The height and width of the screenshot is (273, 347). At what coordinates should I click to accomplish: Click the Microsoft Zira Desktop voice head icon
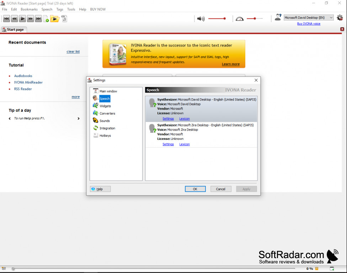(x=152, y=129)
